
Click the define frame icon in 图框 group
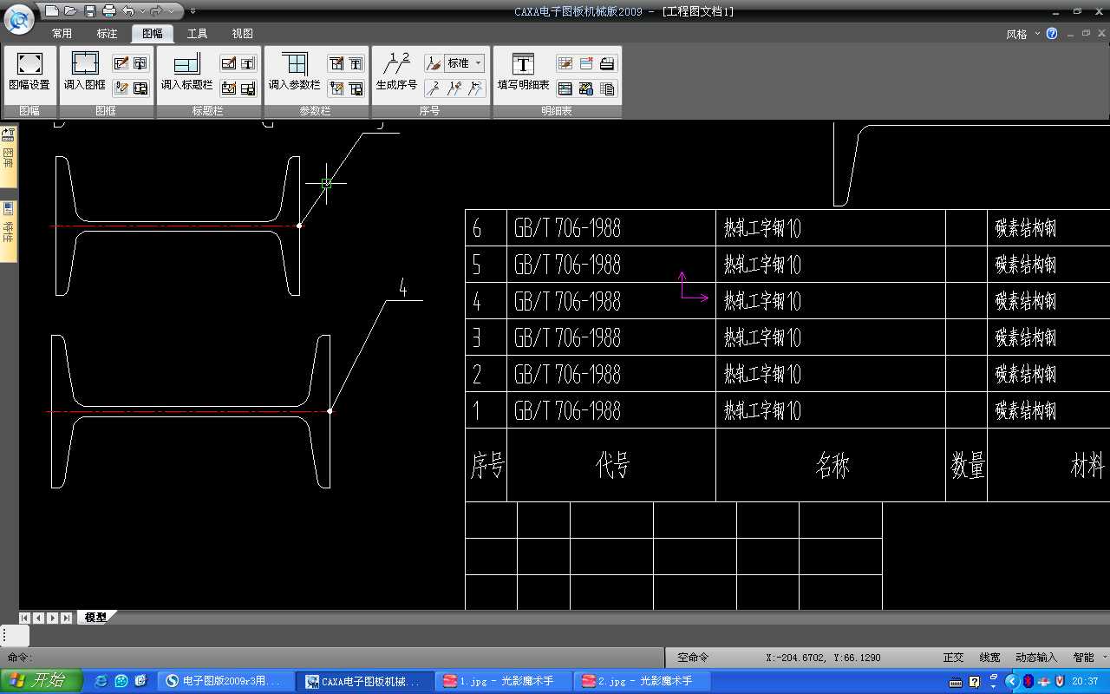(121, 63)
